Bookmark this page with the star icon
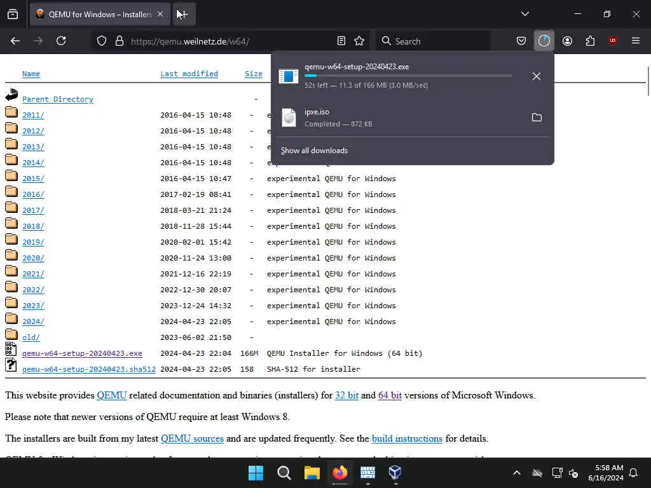This screenshot has height=488, width=651. (x=359, y=41)
